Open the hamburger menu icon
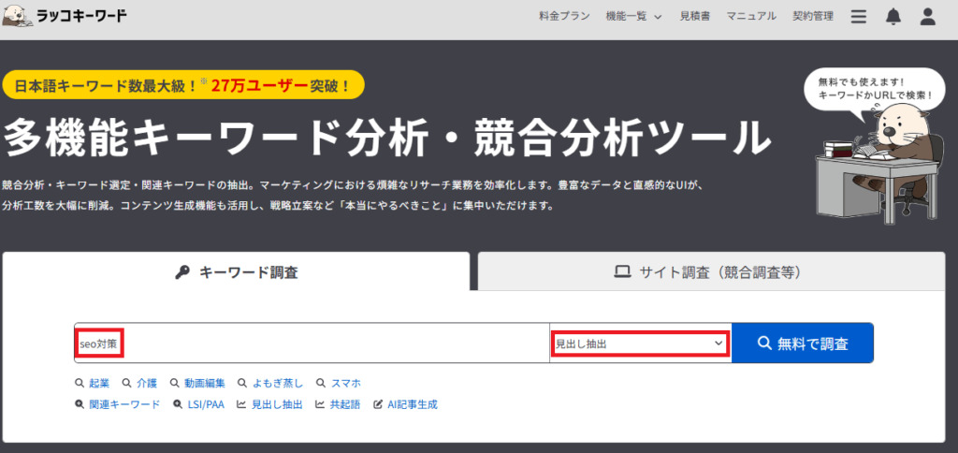The image size is (958, 453). point(859,17)
